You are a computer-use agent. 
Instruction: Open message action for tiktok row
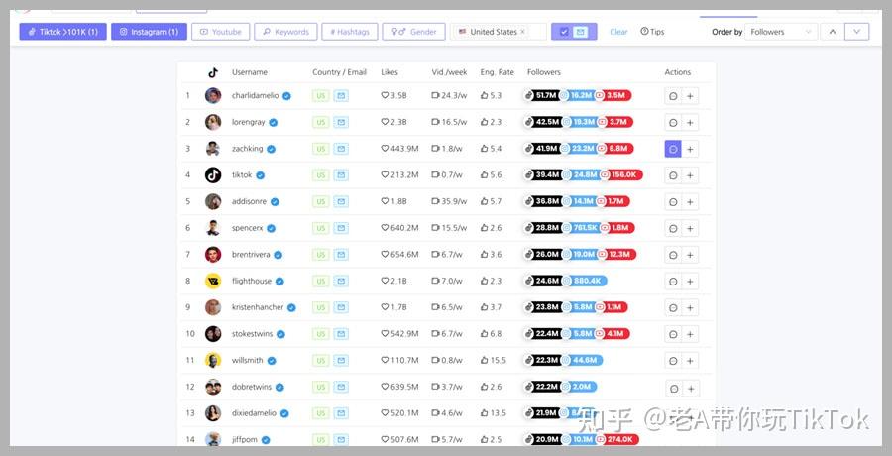tap(673, 175)
